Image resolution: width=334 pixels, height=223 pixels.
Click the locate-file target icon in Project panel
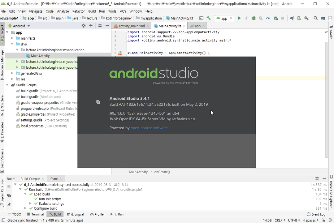pyautogui.click(x=84, y=26)
